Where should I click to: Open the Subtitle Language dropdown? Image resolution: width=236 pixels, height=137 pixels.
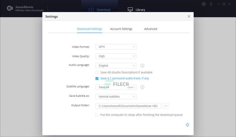[x=116, y=87]
